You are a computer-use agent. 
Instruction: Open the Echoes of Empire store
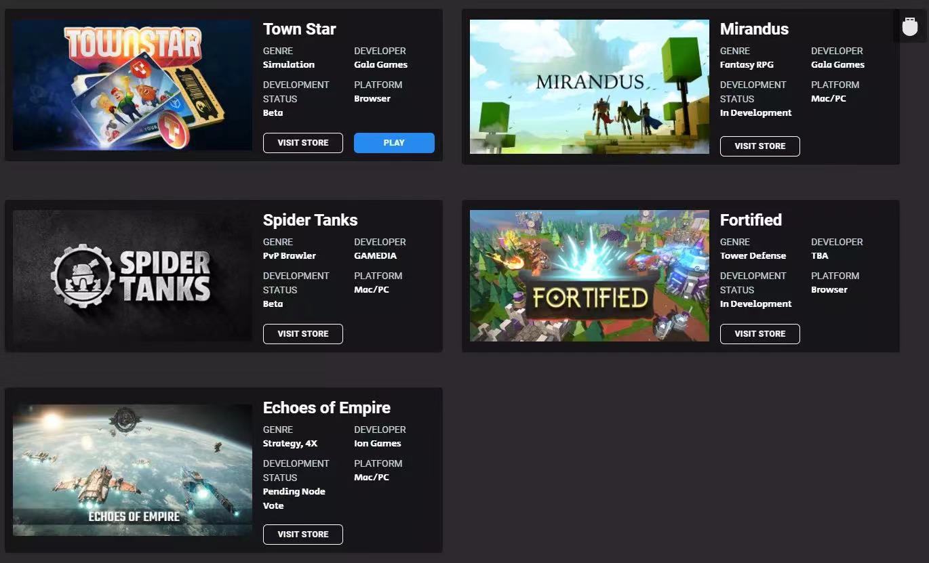click(x=303, y=535)
